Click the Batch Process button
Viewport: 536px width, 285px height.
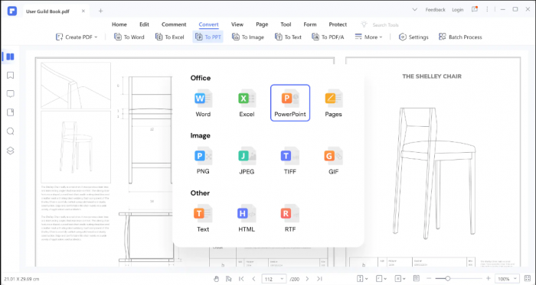460,37
